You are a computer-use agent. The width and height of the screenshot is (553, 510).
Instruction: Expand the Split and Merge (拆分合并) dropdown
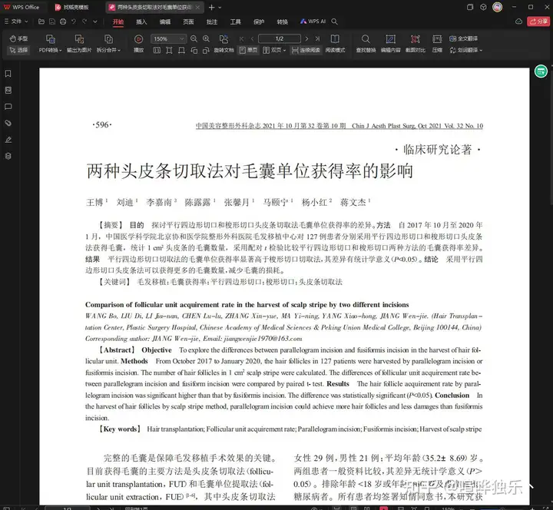(x=108, y=50)
